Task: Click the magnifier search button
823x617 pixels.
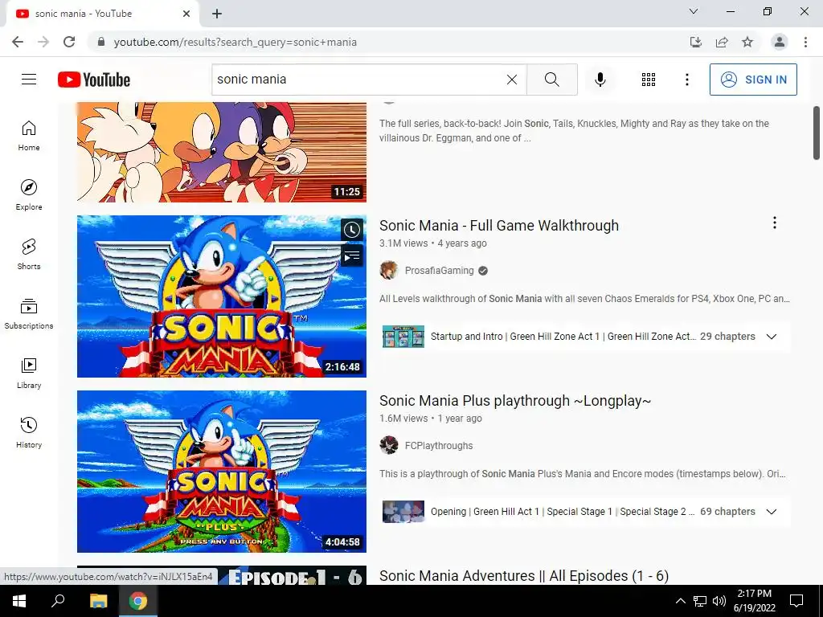Action: point(551,80)
